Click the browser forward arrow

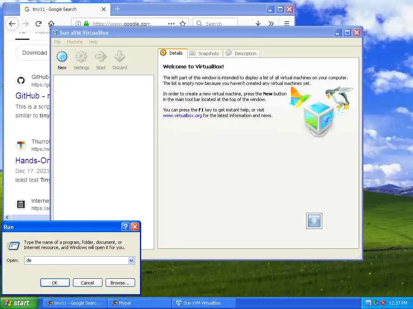pos(25,24)
